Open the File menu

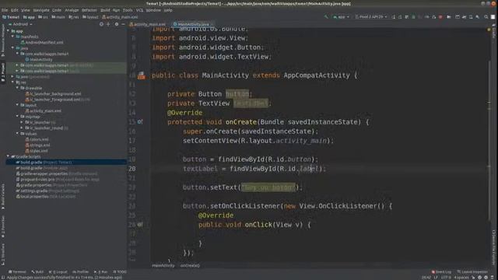(x=5, y=10)
